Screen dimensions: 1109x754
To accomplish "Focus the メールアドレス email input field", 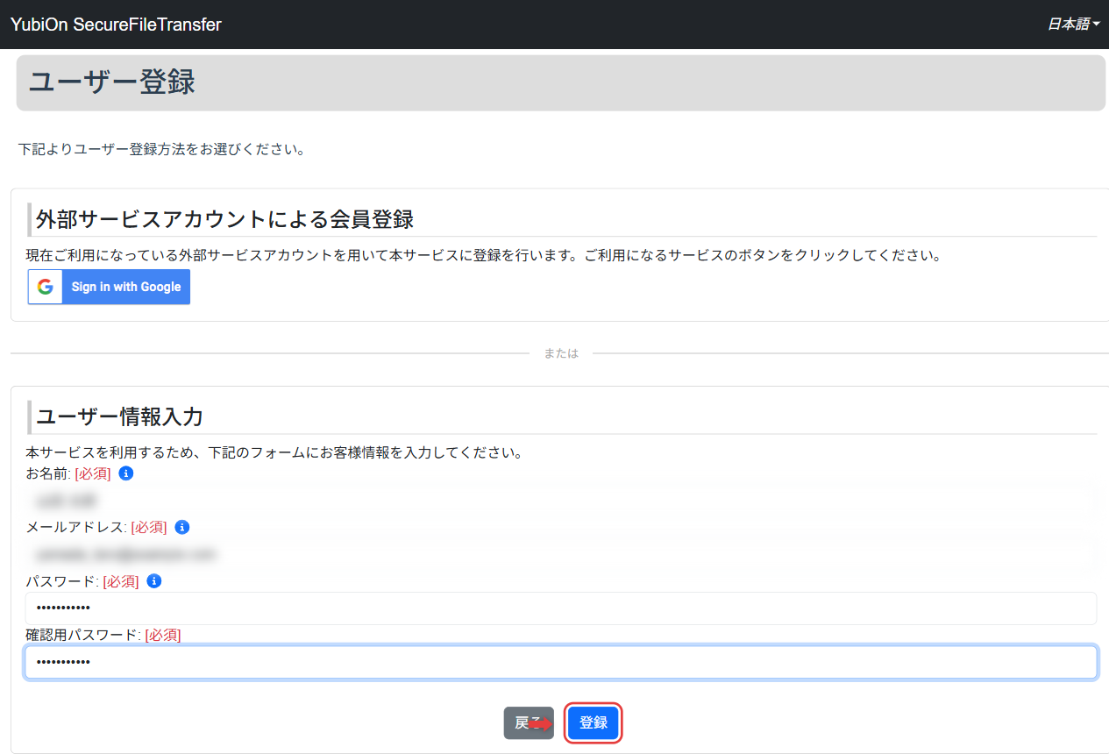I will pos(561,555).
